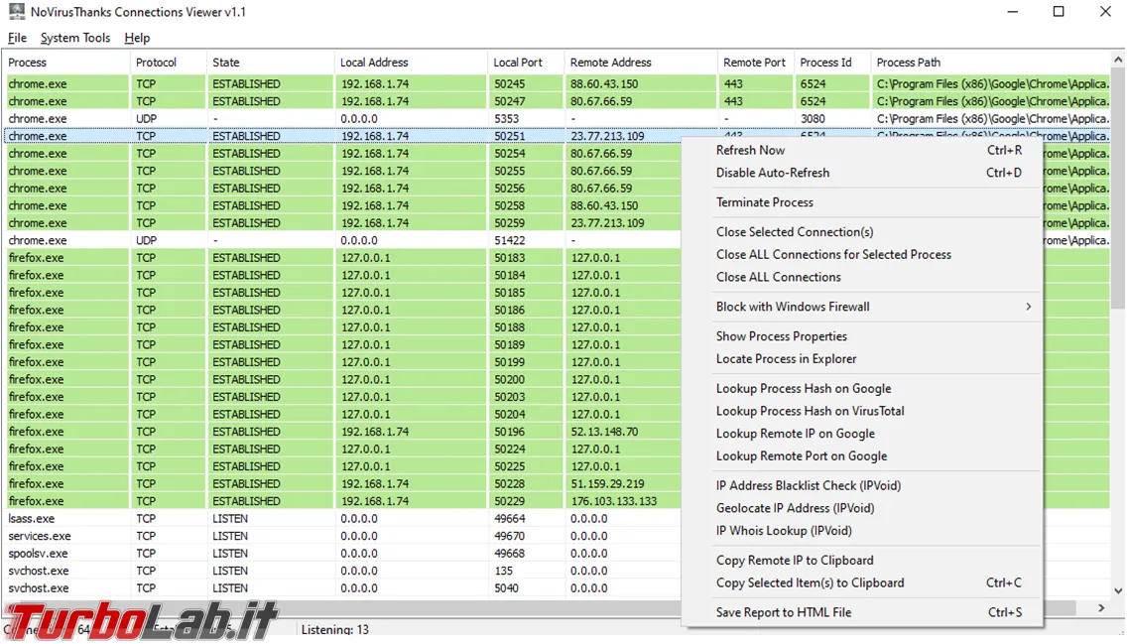The height and width of the screenshot is (644, 1127).
Task: Choose Copy Remote IP to Clipboard
Action: [861, 561]
